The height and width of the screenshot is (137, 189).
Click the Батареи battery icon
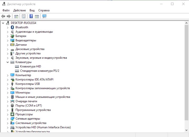[x=12, y=36]
